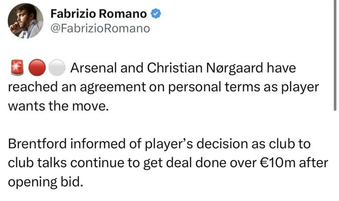
Task: Click the Fabrizio Romano display name
Action: click(x=99, y=14)
